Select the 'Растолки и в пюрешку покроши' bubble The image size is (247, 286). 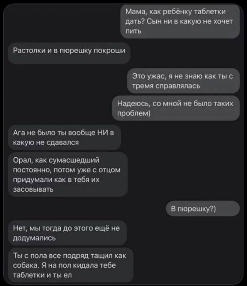point(69,53)
